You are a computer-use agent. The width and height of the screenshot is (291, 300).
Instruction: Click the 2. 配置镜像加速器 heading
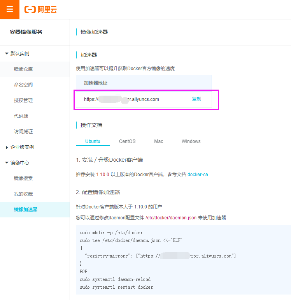pos(98,192)
